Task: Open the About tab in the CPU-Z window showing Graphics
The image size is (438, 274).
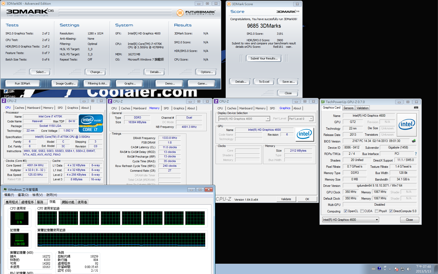Action: (297, 108)
